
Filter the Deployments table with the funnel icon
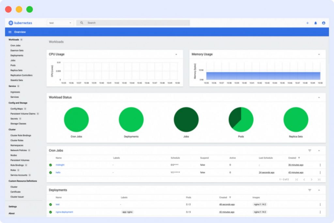pos(309,190)
